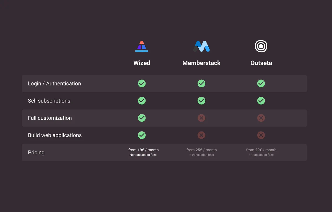Click the Pricing row label
The height and width of the screenshot is (212, 332).
[x=36, y=152]
